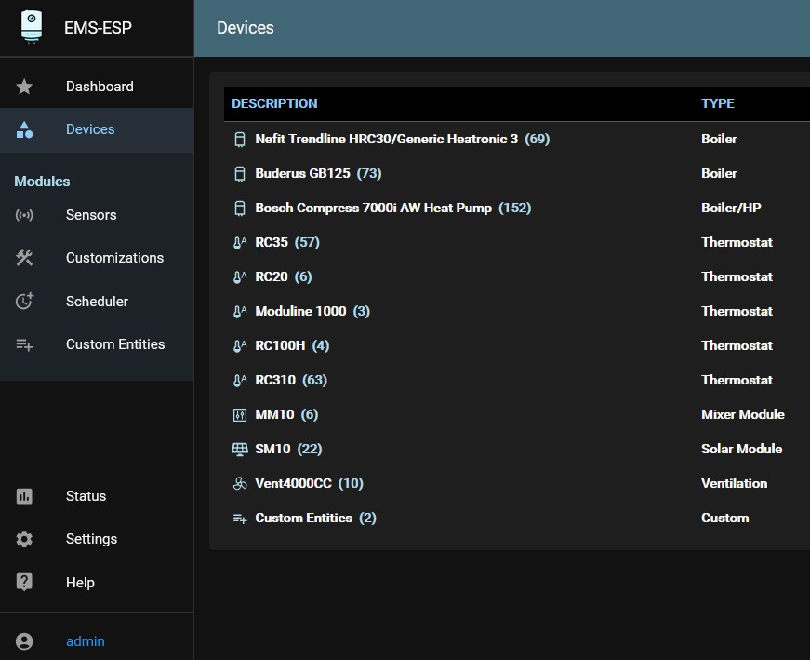Click the Sensors signal icon
The width and height of the screenshot is (810, 660).
click(x=24, y=215)
